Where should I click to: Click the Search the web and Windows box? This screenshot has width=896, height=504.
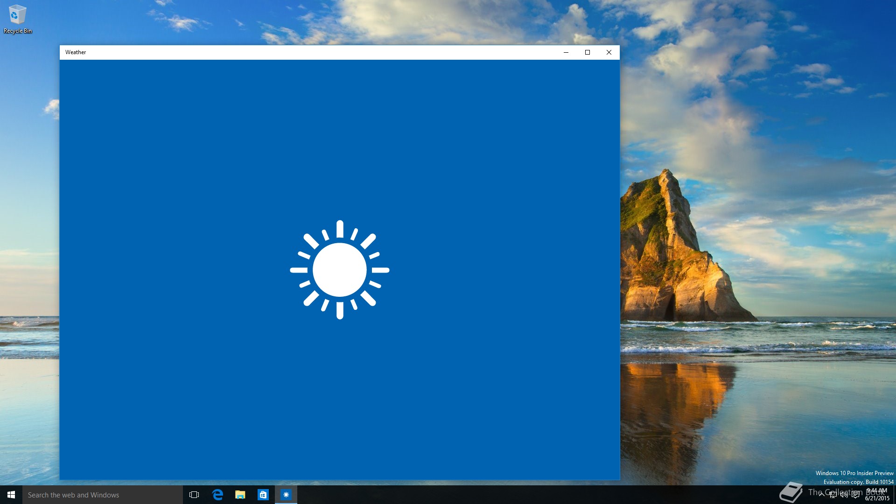[103, 495]
